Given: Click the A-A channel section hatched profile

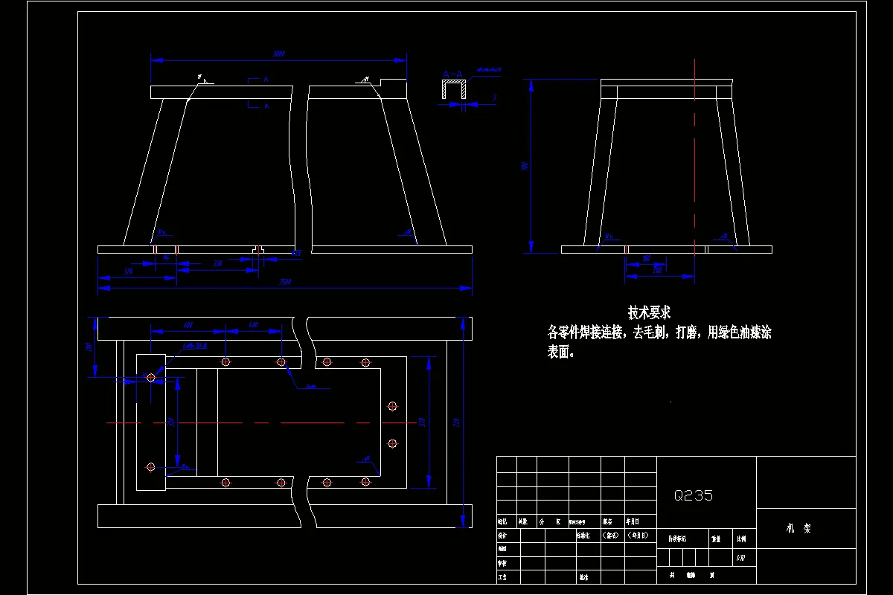Looking at the screenshot, I should pyautogui.click(x=455, y=90).
